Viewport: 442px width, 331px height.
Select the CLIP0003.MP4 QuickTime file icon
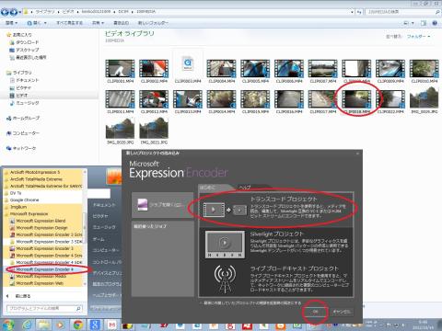click(188, 63)
